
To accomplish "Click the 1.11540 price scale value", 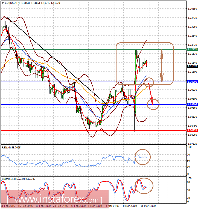I will click(x=192, y=63).
